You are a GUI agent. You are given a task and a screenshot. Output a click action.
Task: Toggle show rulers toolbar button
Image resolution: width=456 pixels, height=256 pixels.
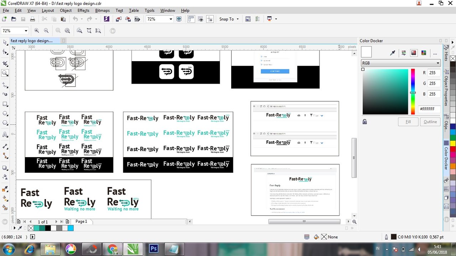point(191,19)
